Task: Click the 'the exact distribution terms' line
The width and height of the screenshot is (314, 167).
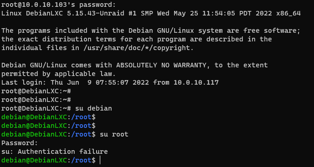Action: (137, 39)
